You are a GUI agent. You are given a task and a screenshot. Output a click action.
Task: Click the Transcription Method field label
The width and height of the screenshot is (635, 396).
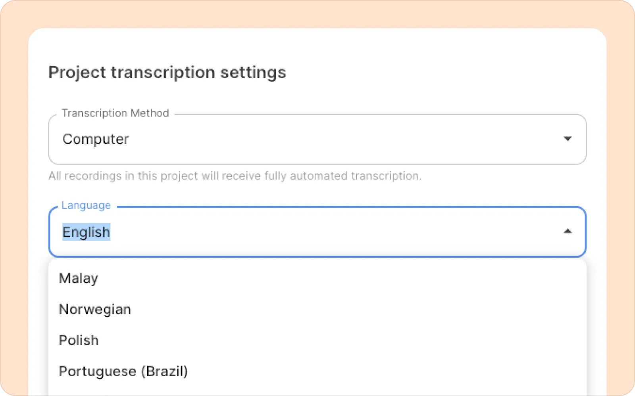(115, 113)
